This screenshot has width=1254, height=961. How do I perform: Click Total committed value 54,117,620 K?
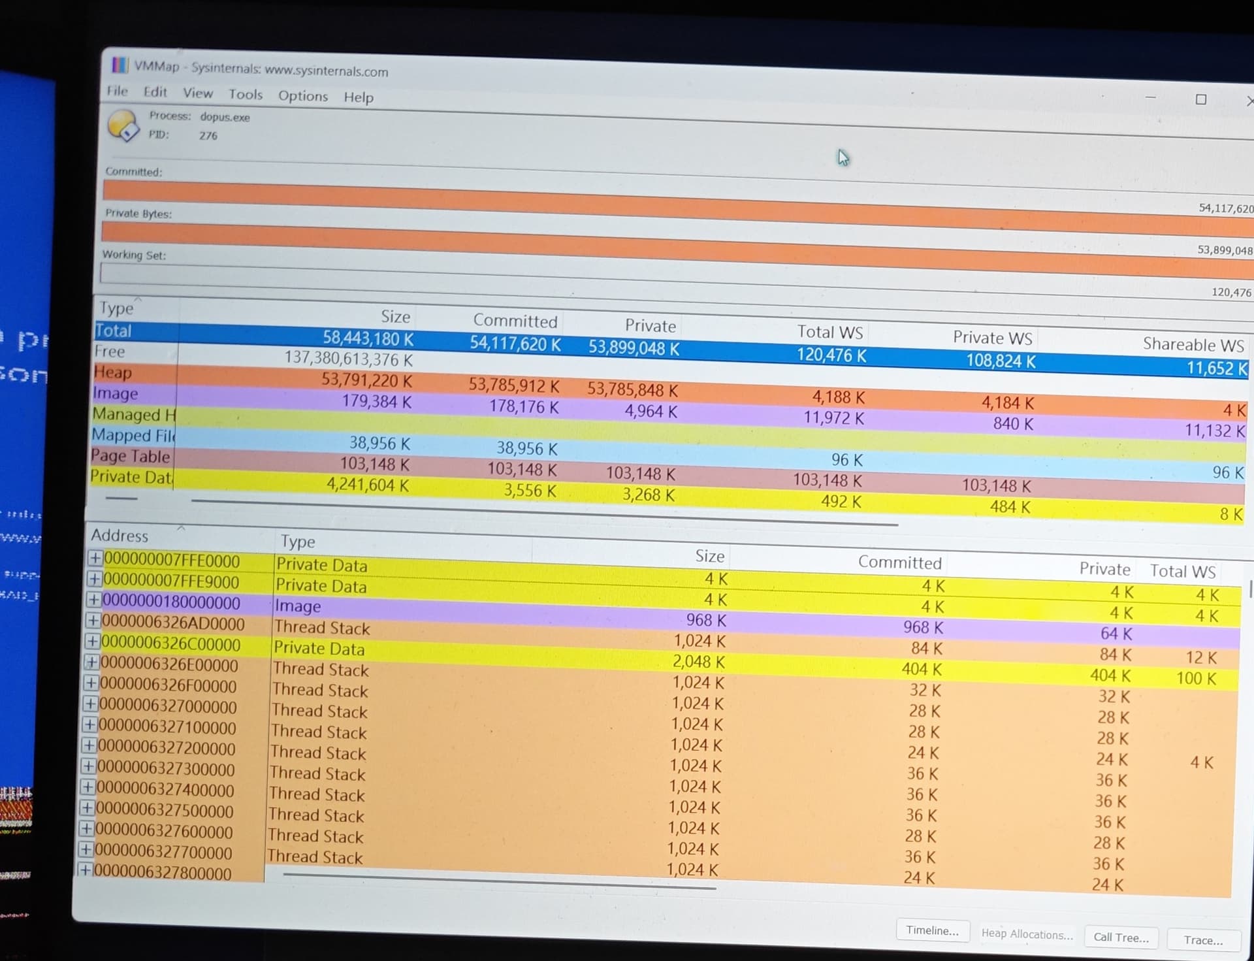[515, 344]
